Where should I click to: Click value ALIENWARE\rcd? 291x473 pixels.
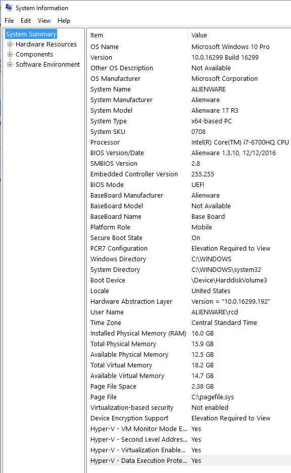214,312
